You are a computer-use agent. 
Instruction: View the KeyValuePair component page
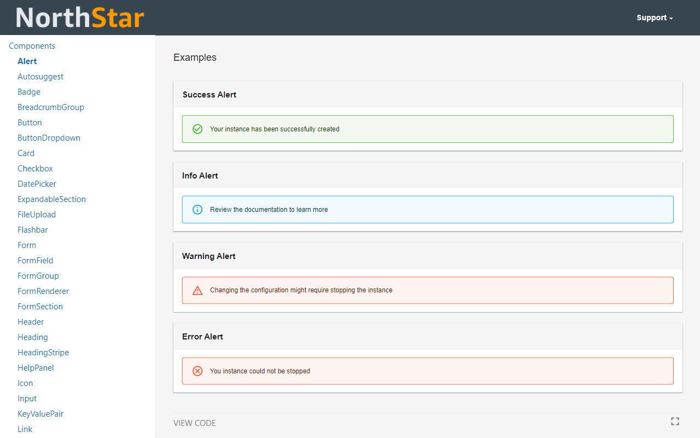40,413
